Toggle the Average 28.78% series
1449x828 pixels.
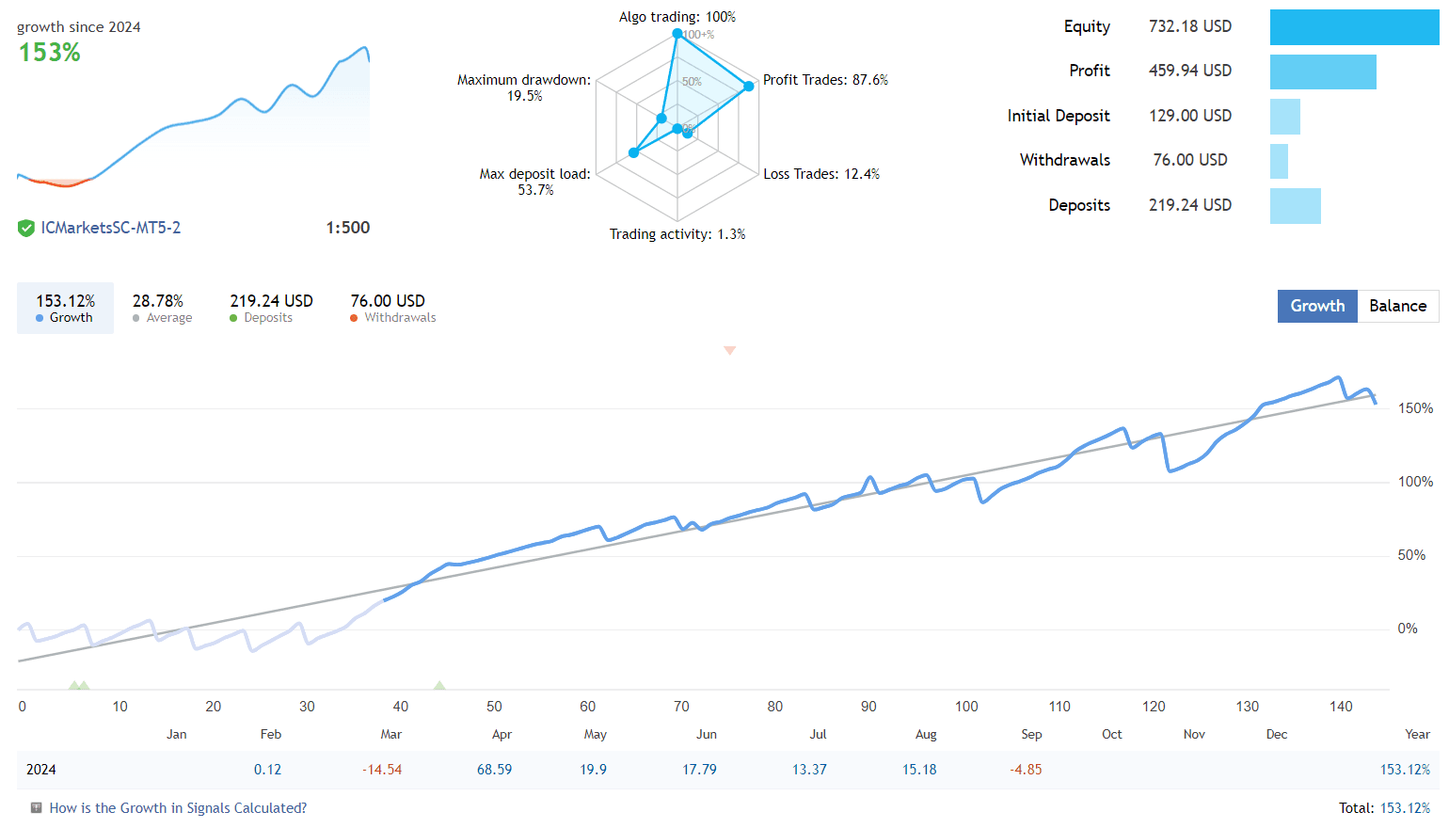[162, 308]
